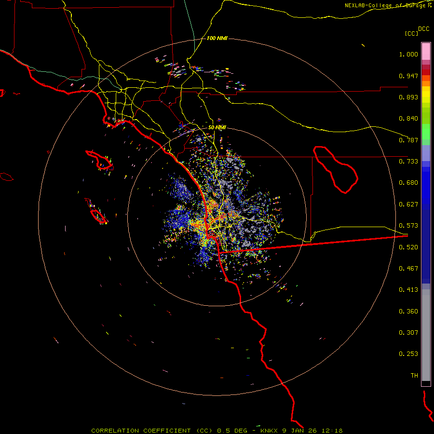Viewport: 434px width, 434px height.
Task: Select the 0.253 scale value
Action: click(408, 354)
